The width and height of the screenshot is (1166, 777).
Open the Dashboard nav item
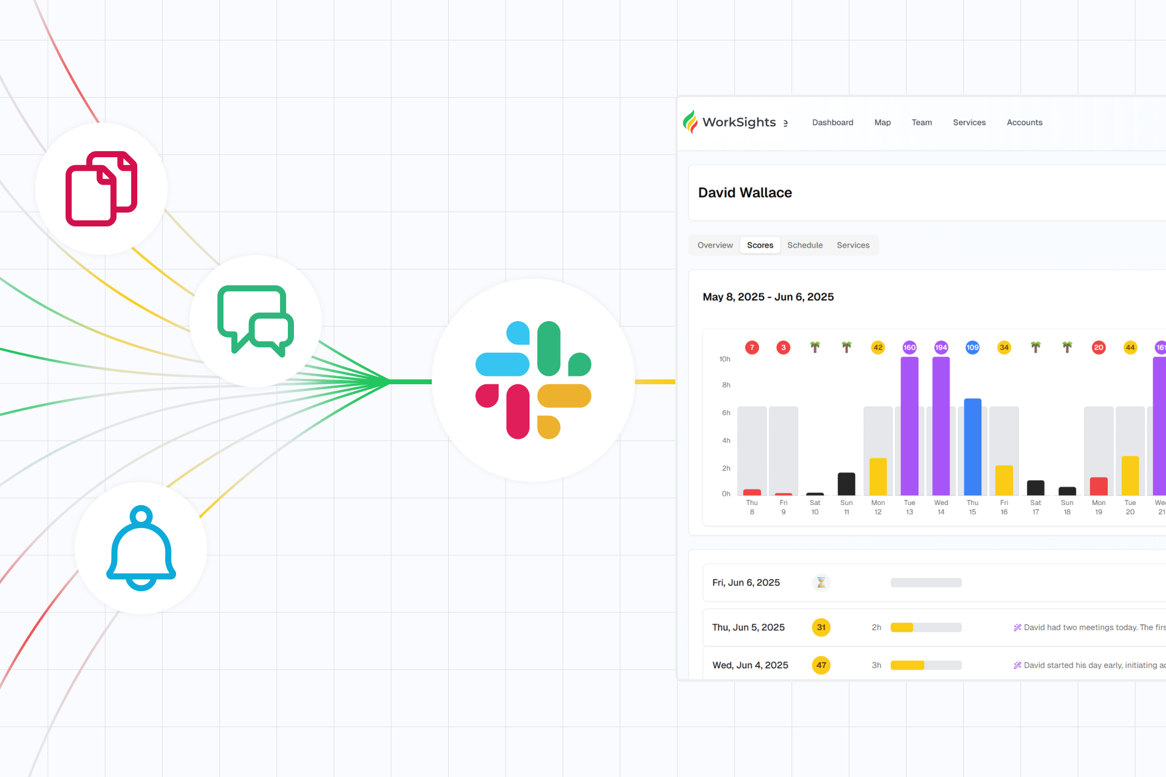[833, 123]
